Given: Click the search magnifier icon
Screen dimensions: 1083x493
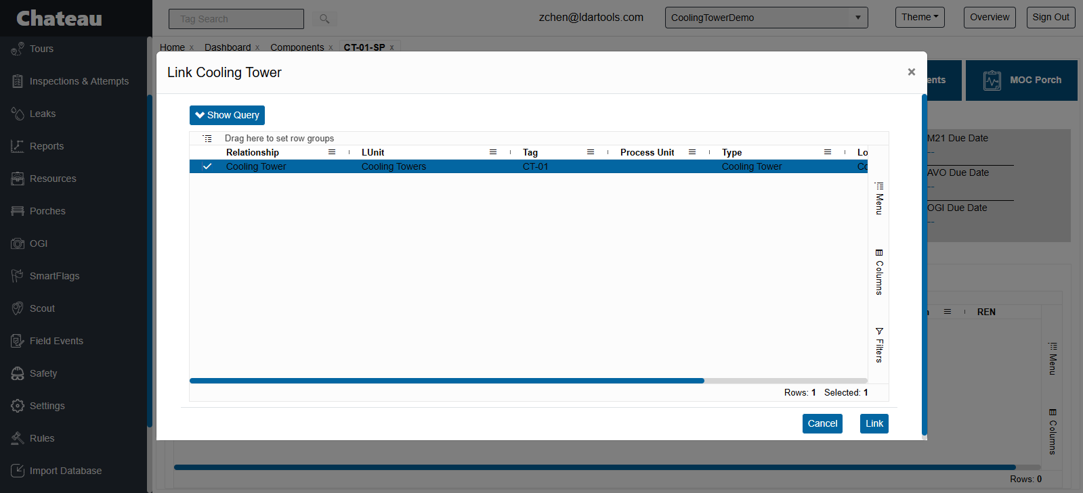Looking at the screenshot, I should click(324, 19).
